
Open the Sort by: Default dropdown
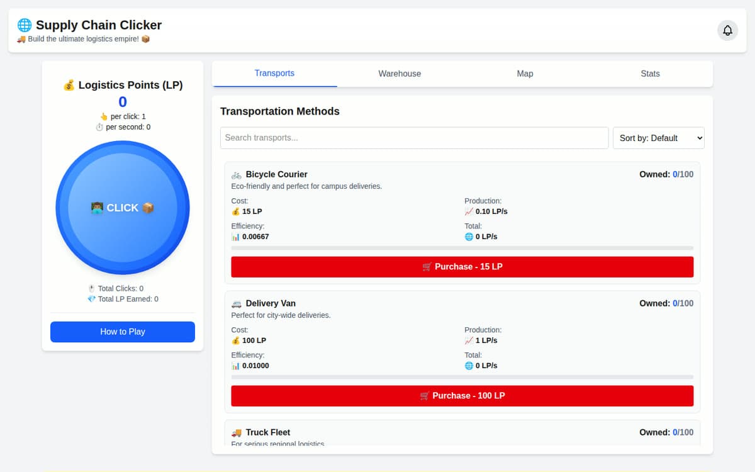pyautogui.click(x=659, y=138)
